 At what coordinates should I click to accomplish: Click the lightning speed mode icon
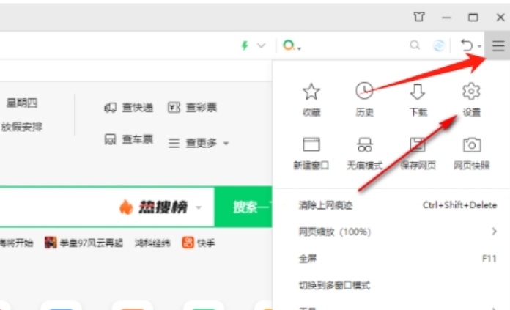[x=245, y=45]
